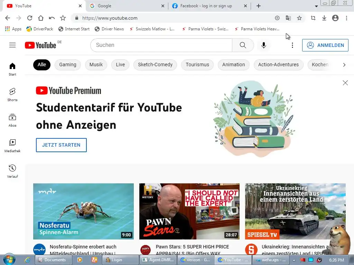Show hidden tray icons arrow
Viewport: 354px width, 265px height.
pyautogui.click(x=294, y=260)
